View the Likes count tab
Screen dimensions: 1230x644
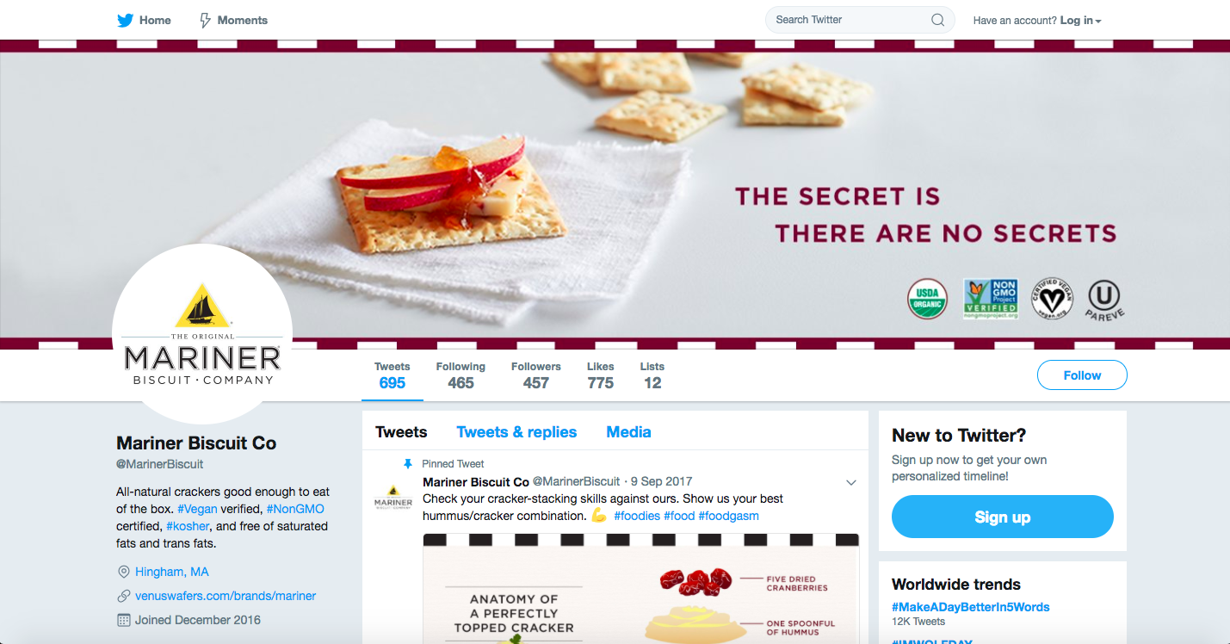[601, 375]
